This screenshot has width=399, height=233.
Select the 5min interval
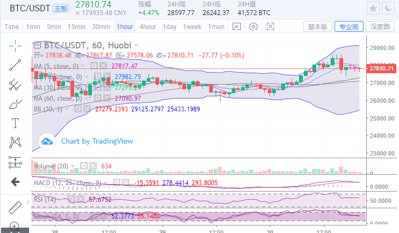[x=54, y=27]
